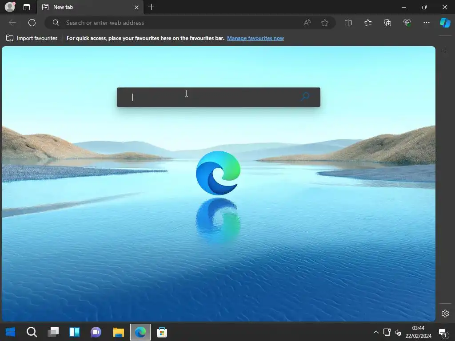The image size is (455, 341).
Task: Show hidden tray icons chevron
Action: (x=376, y=332)
